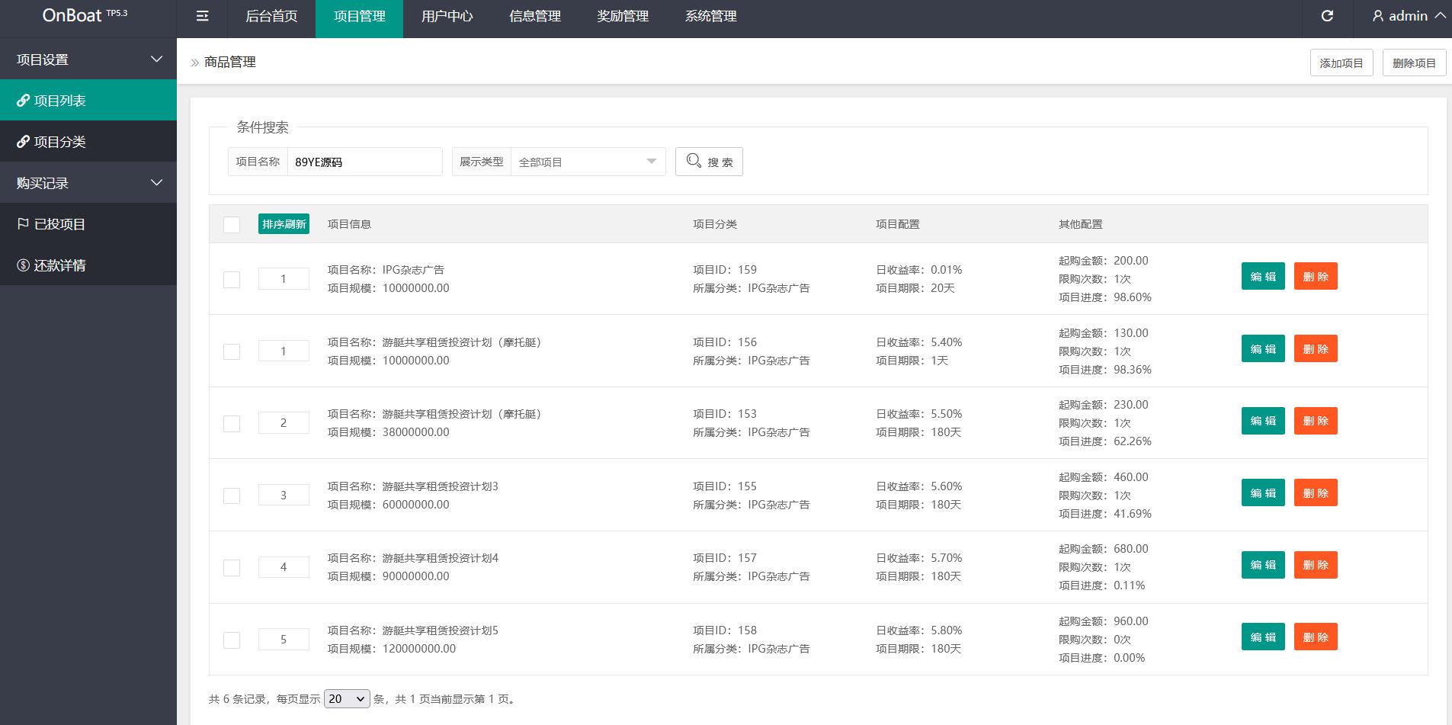Delete project ID 158 row
Viewport: 1452px width, 725px height.
click(1316, 637)
